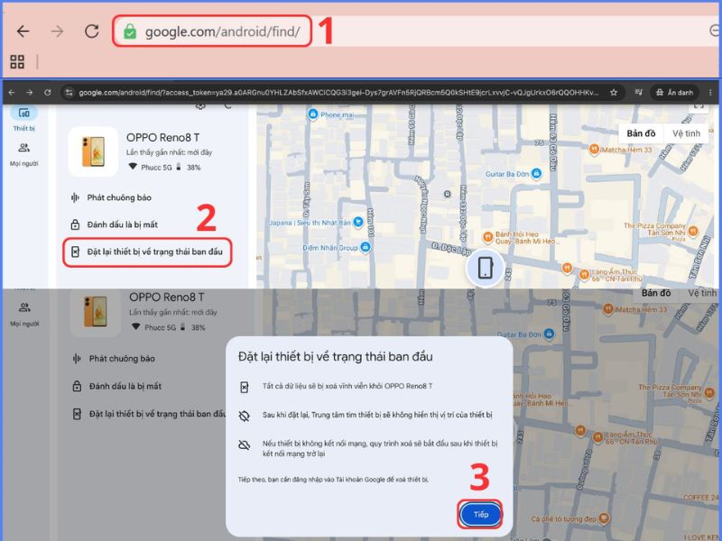Click the large reload icon beside the google.com/android/find/ address
The image size is (722, 541).
tap(92, 31)
